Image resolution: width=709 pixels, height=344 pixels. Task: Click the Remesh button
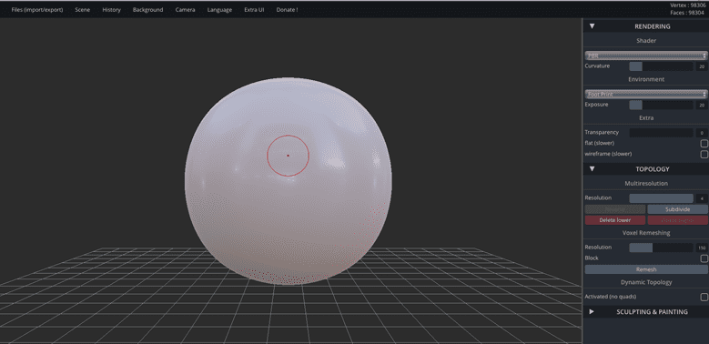tap(646, 269)
